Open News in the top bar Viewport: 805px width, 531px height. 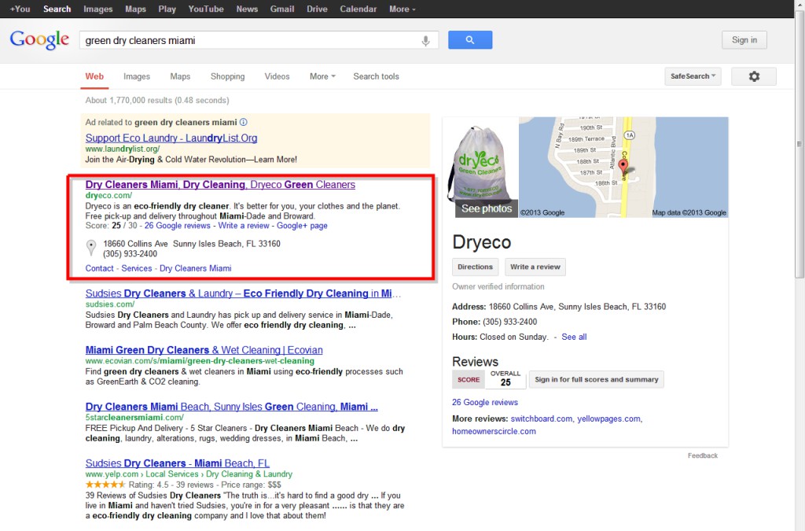tap(247, 9)
